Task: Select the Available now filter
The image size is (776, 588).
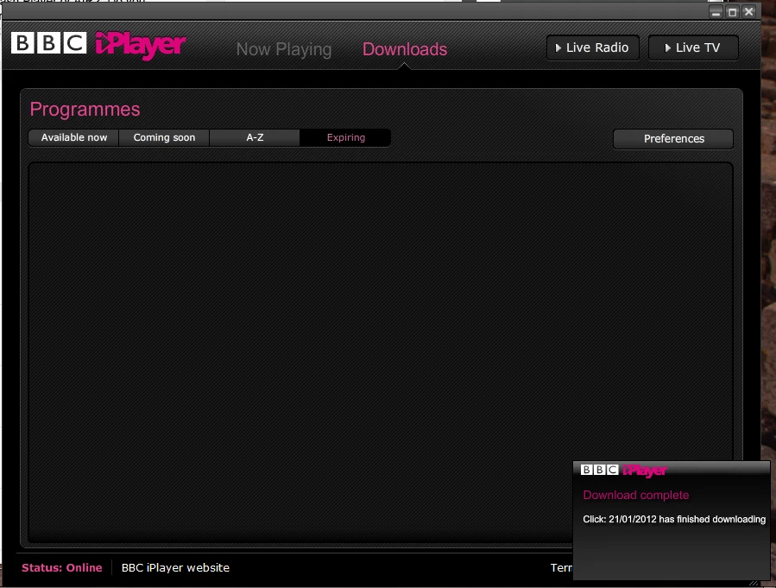Action: [73, 137]
